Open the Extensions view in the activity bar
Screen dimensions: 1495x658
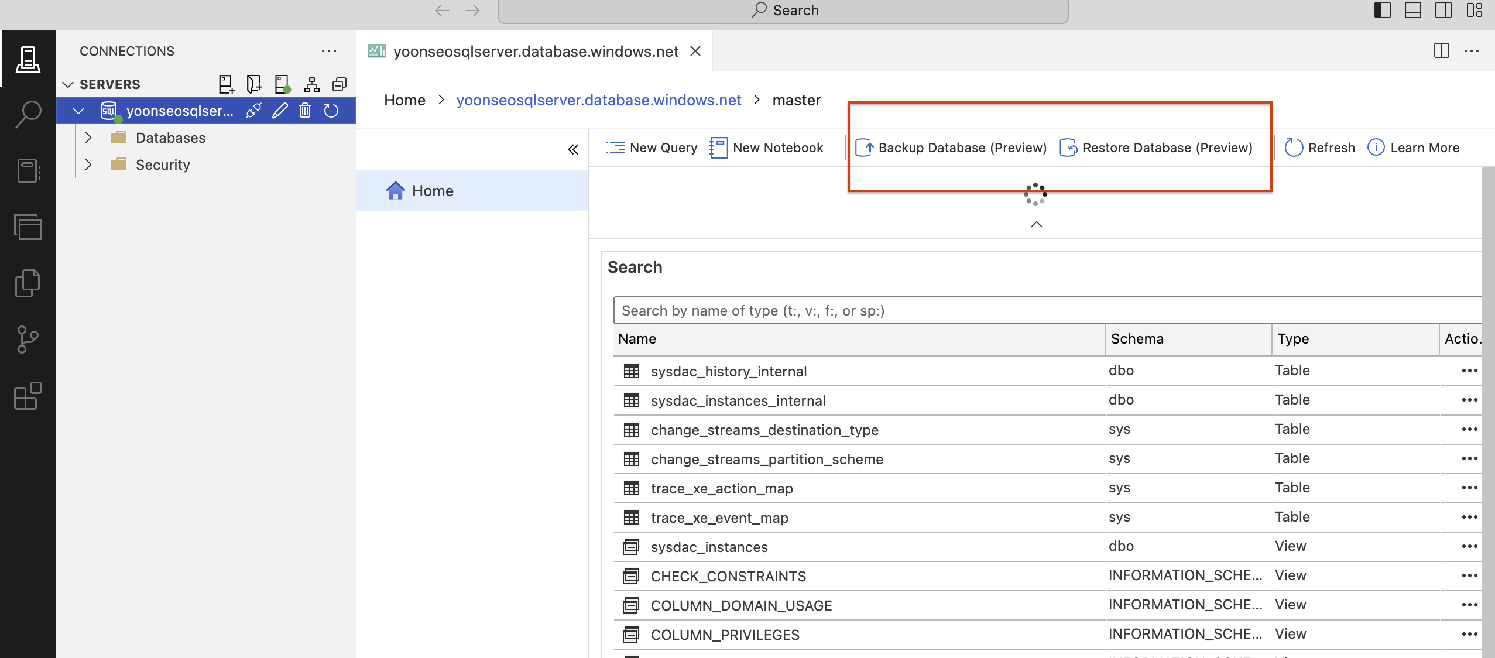tap(28, 396)
